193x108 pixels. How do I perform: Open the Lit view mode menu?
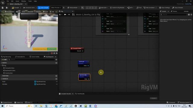tap(18, 12)
